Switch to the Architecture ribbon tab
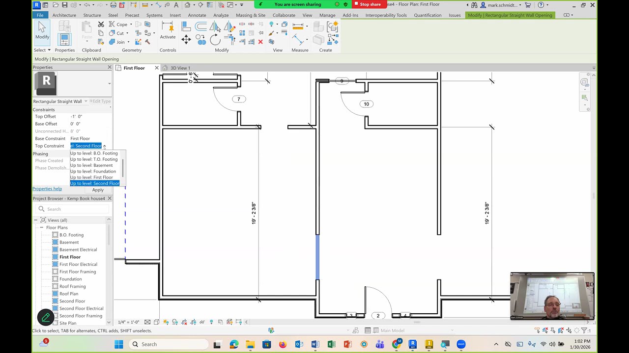 64,15
